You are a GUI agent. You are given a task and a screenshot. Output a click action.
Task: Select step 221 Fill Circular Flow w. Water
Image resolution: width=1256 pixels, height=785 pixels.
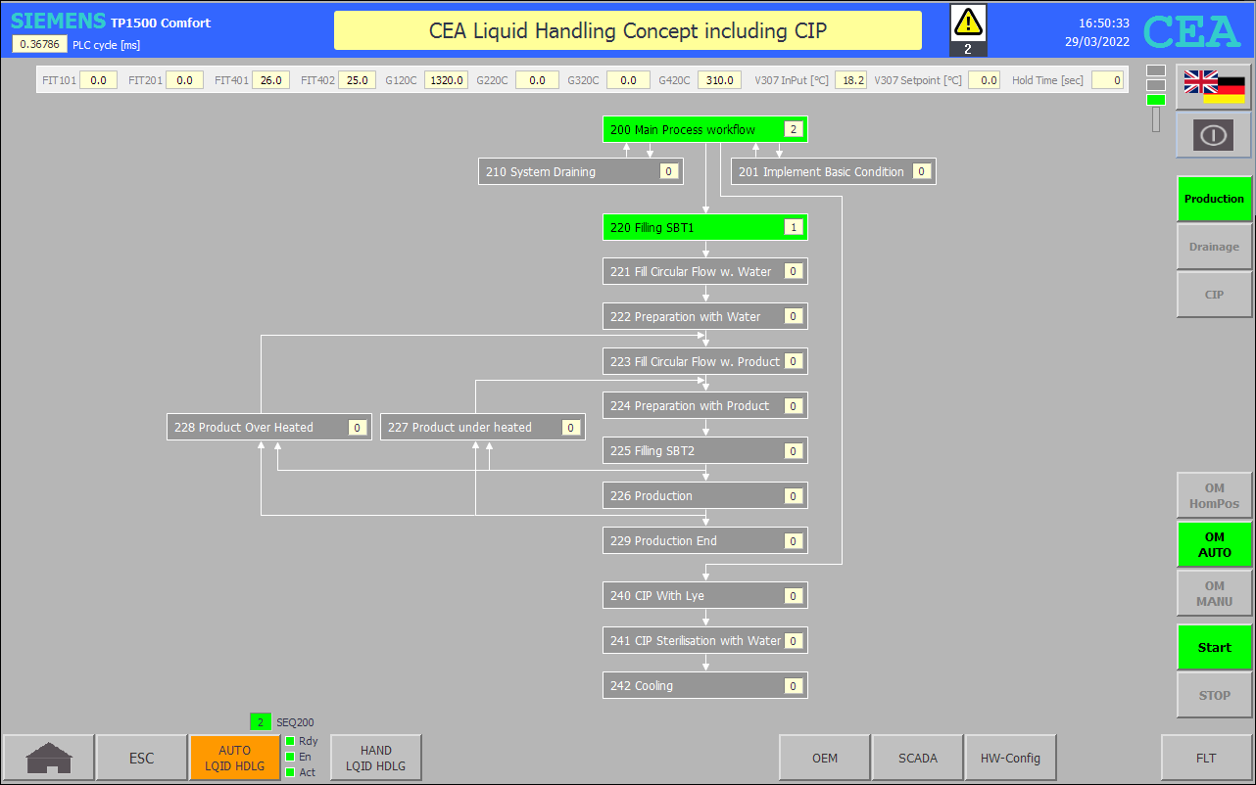[x=705, y=271]
